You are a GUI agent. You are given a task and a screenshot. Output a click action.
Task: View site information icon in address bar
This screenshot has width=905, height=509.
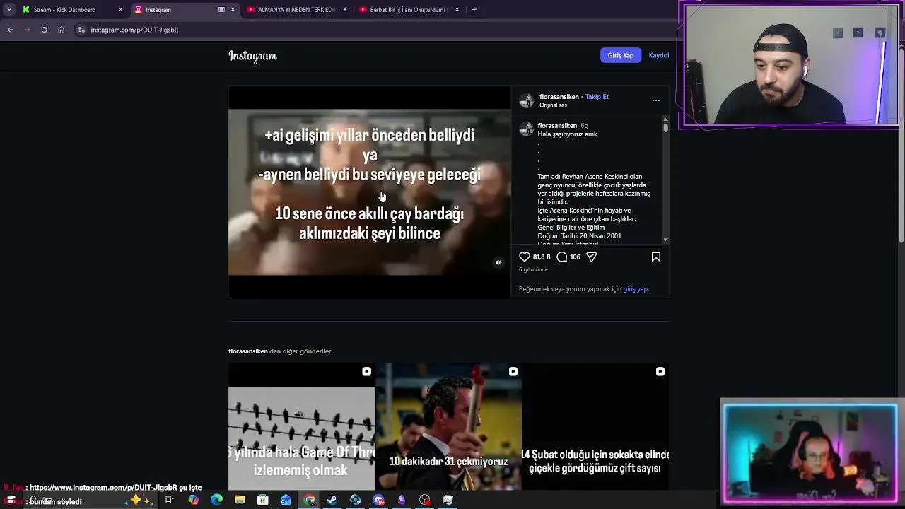(81, 30)
